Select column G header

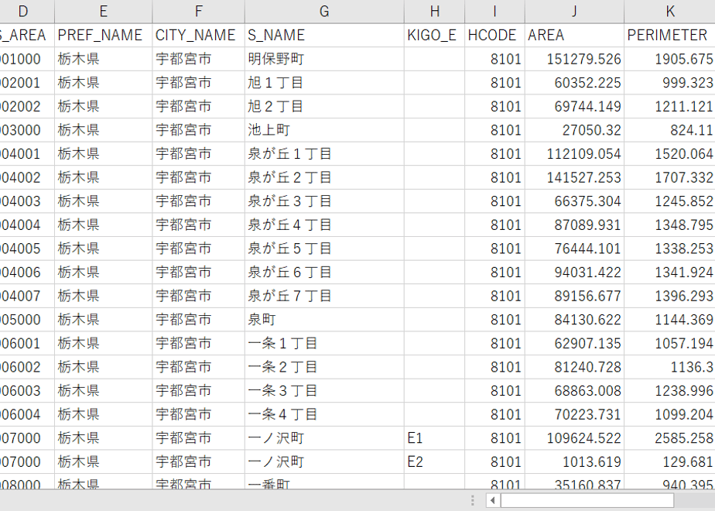pos(324,12)
